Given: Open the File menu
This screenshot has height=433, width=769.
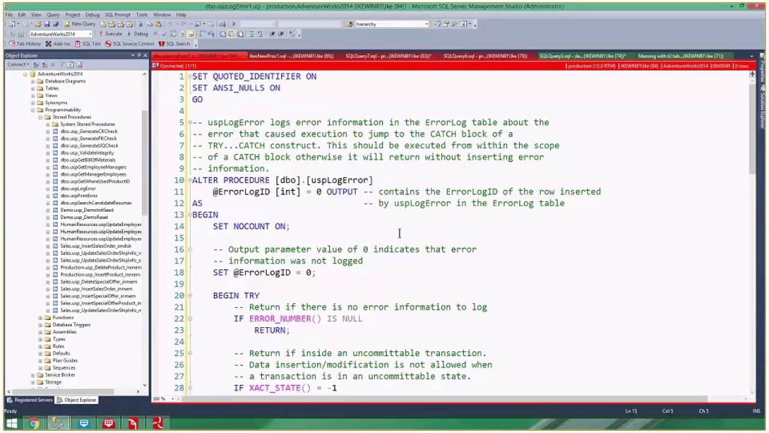Looking at the screenshot, I should click(9, 14).
